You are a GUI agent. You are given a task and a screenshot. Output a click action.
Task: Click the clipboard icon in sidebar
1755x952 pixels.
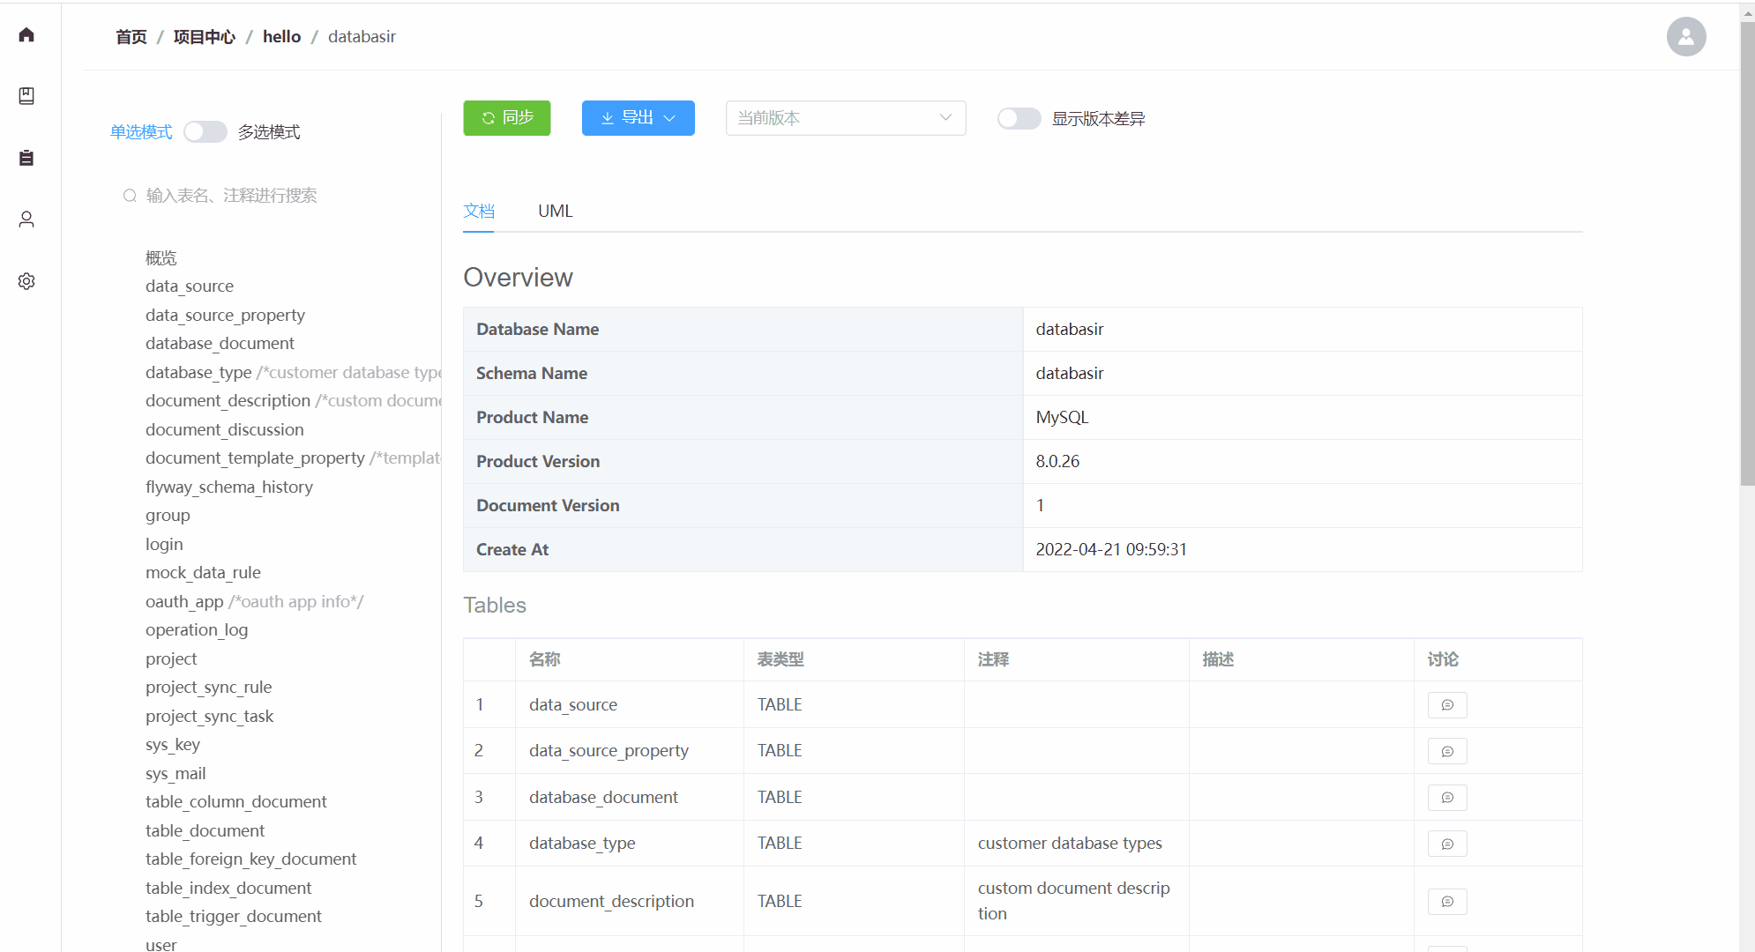26,158
